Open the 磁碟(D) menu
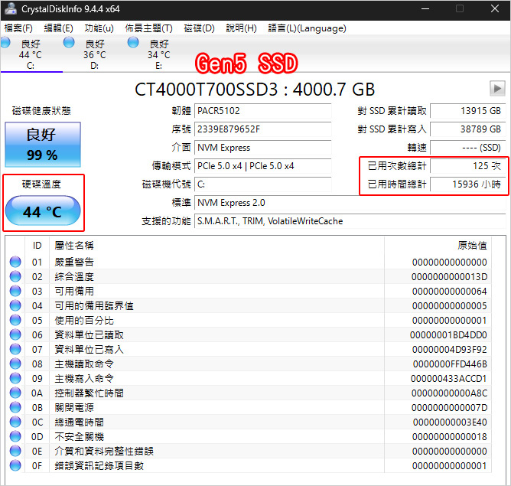Screen dimensions: 511x486 199,28
